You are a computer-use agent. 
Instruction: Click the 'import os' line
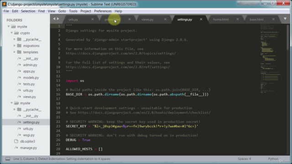(75, 81)
